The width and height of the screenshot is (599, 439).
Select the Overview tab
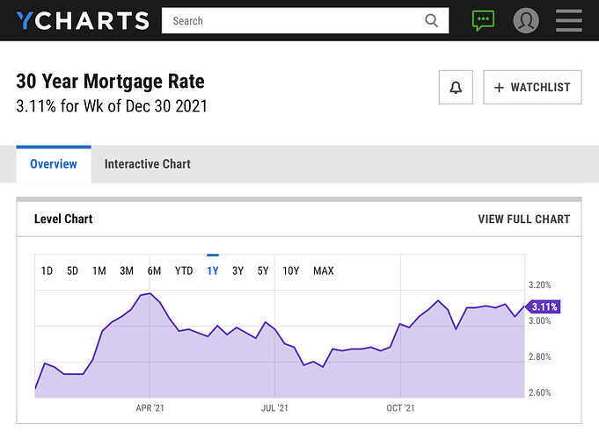point(54,164)
